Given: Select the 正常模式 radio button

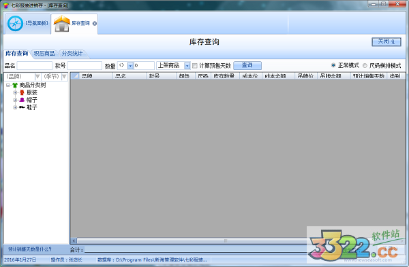Looking at the screenshot, I should pyautogui.click(x=333, y=65).
